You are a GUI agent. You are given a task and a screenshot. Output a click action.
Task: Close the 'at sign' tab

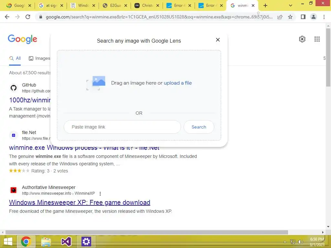click(62, 6)
